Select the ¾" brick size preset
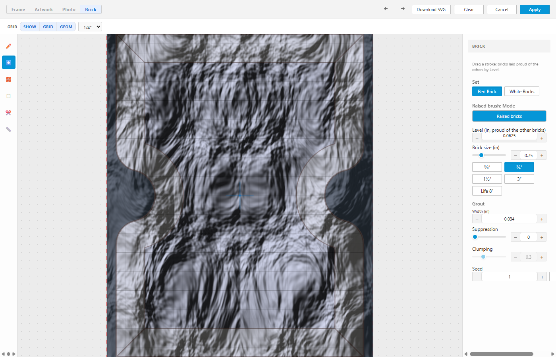556x357 pixels. (519, 167)
